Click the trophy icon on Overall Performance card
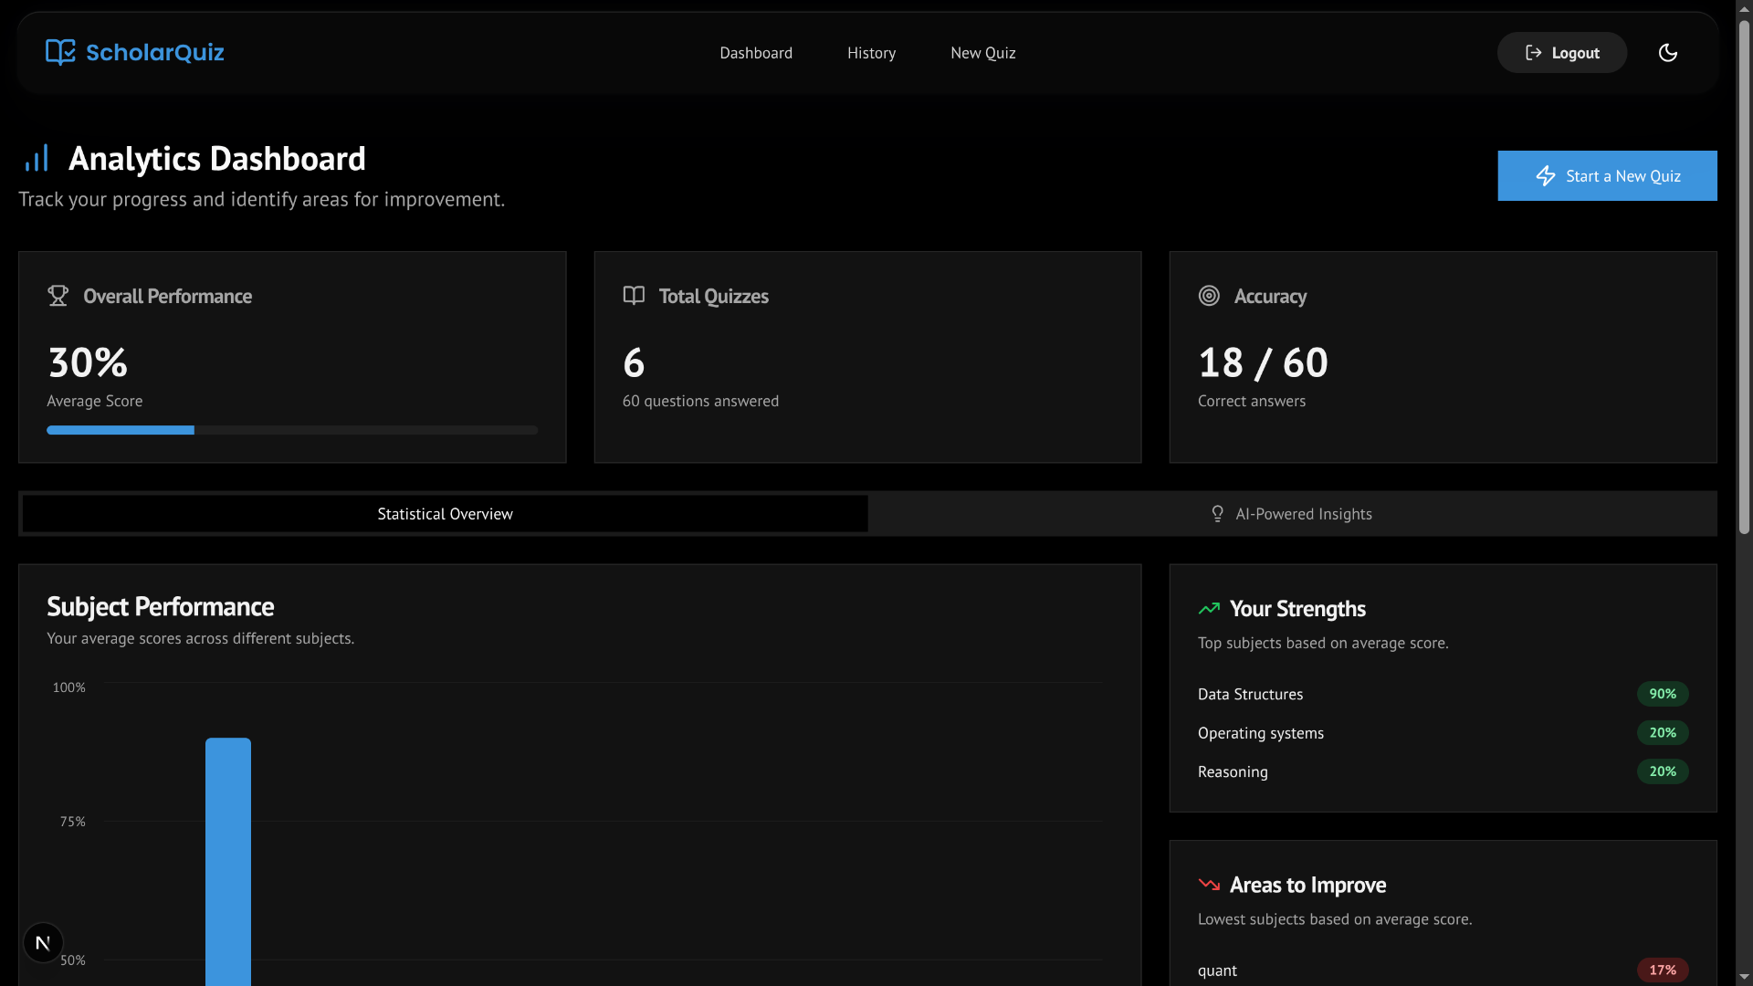1753x986 pixels. (x=58, y=295)
